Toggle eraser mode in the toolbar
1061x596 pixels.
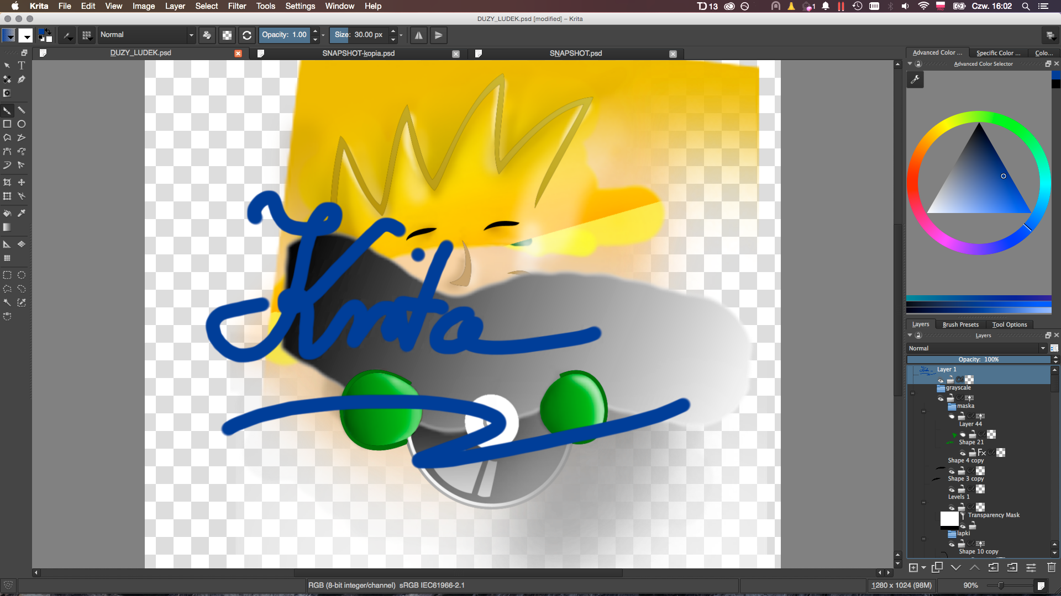coord(207,35)
